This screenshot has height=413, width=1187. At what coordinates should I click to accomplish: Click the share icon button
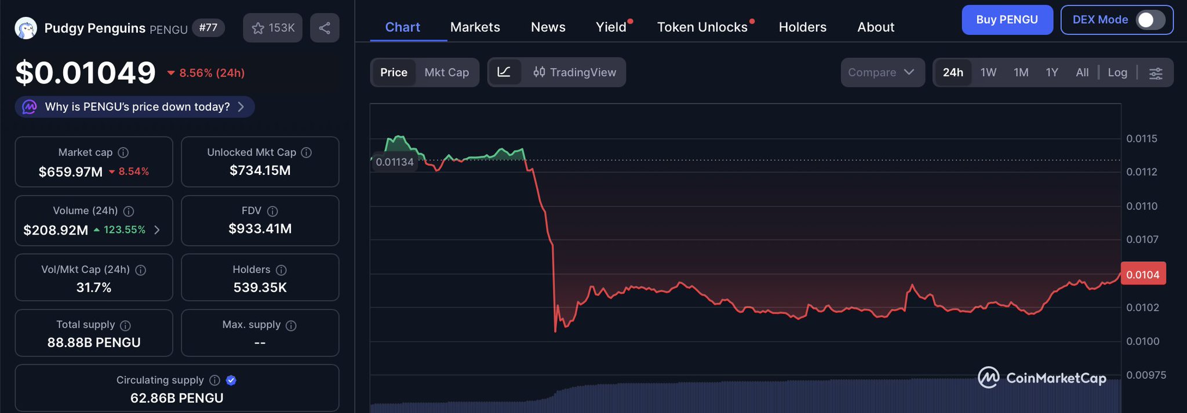click(x=325, y=28)
